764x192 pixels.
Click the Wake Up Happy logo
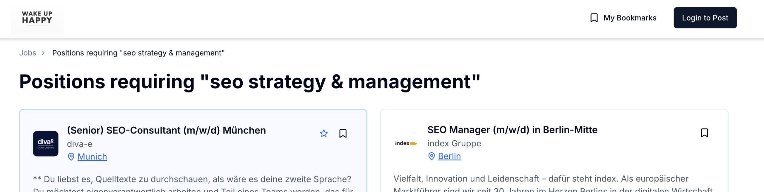tap(37, 18)
